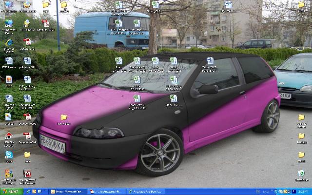
Task: Launch Internet Explorer from the desktop
Action: click(x=9, y=43)
